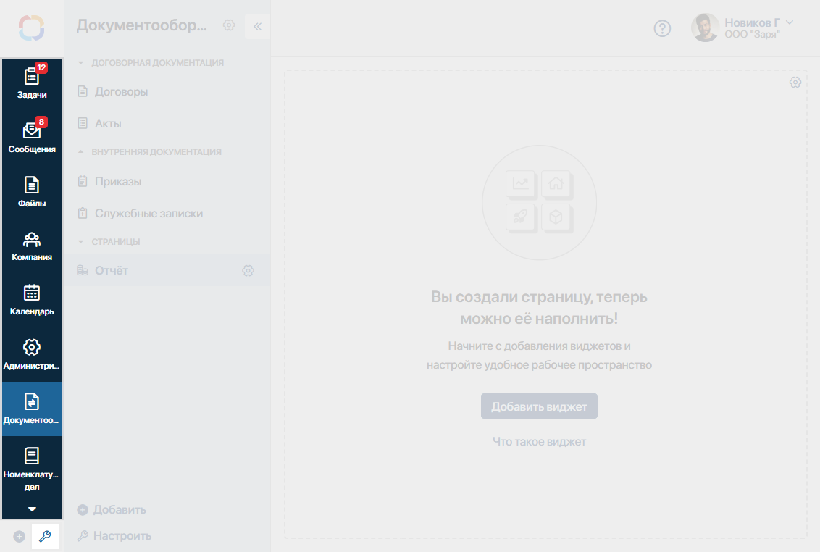Open the Компания section
The width and height of the screenshot is (820, 552).
click(32, 246)
